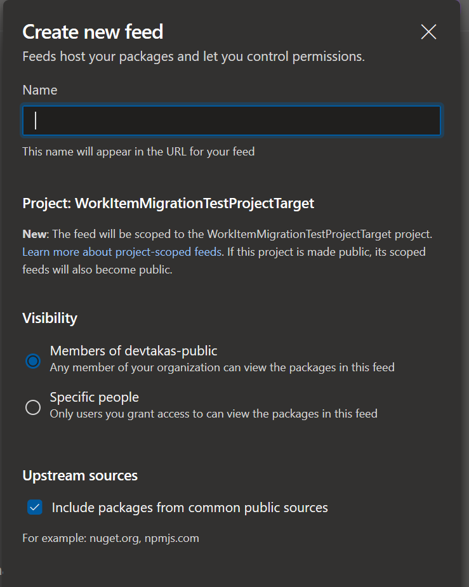The width and height of the screenshot is (469, 587).
Task: Click the "Upstream sources" section heading
Action: (80, 475)
